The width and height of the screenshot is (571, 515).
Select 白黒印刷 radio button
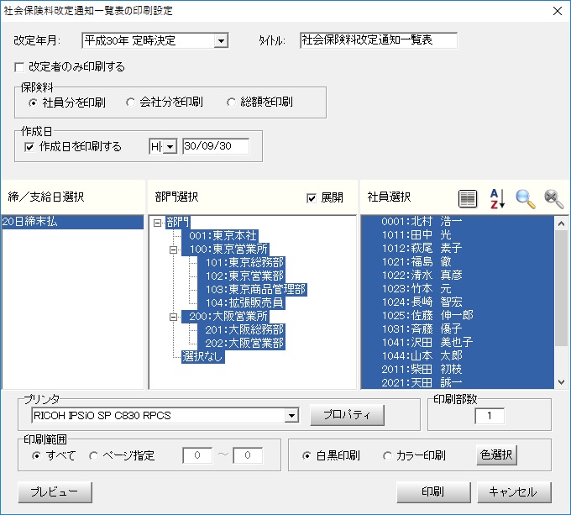(x=306, y=455)
